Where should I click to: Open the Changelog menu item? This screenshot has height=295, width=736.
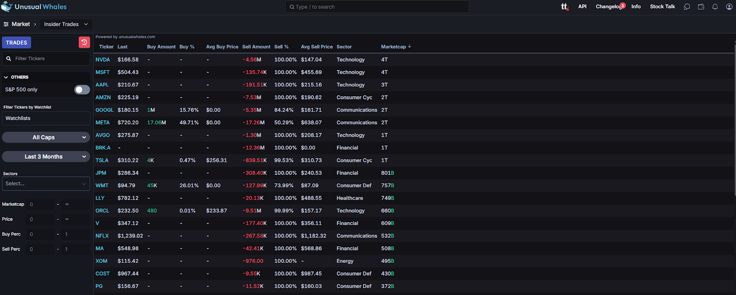609,6
